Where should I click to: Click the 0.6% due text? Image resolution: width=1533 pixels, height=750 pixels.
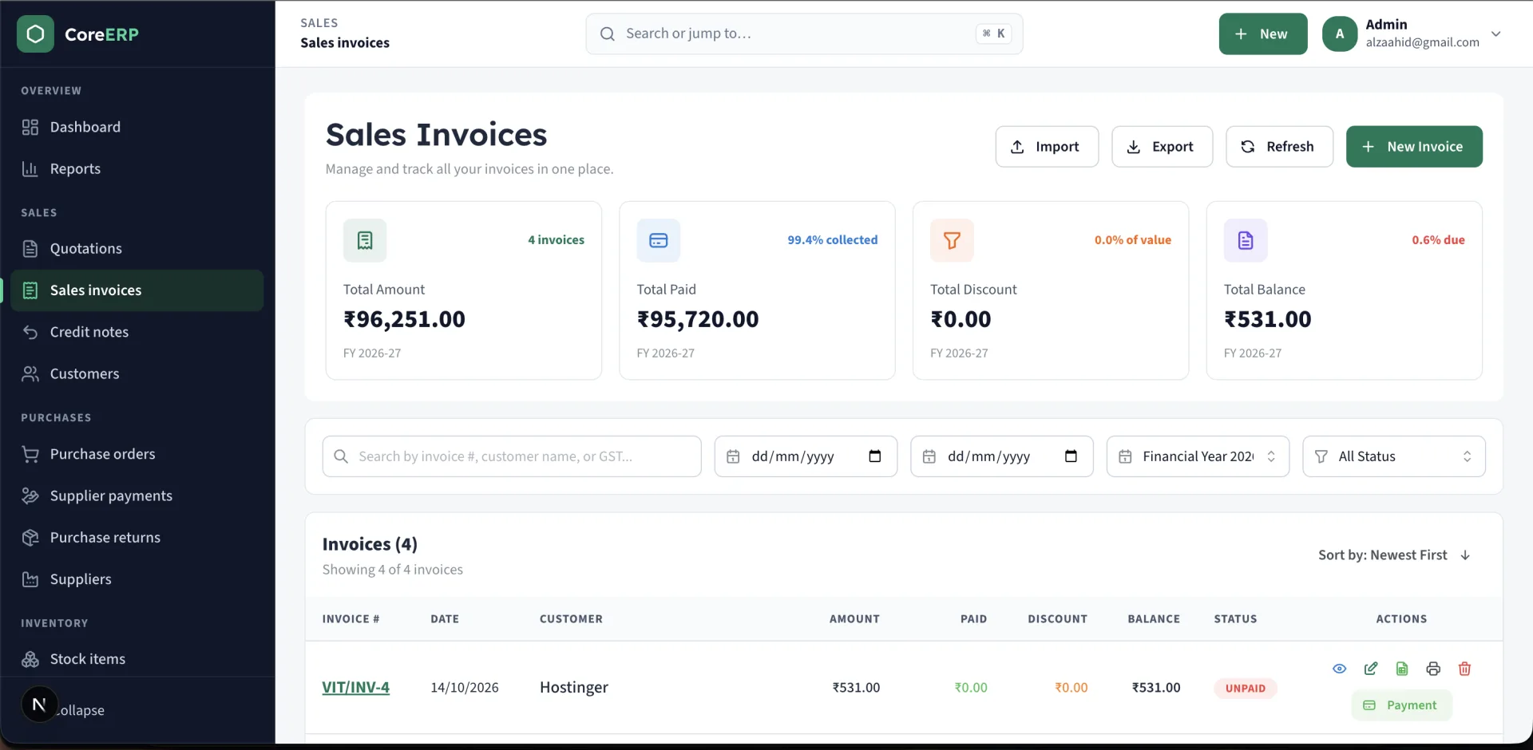click(1438, 240)
